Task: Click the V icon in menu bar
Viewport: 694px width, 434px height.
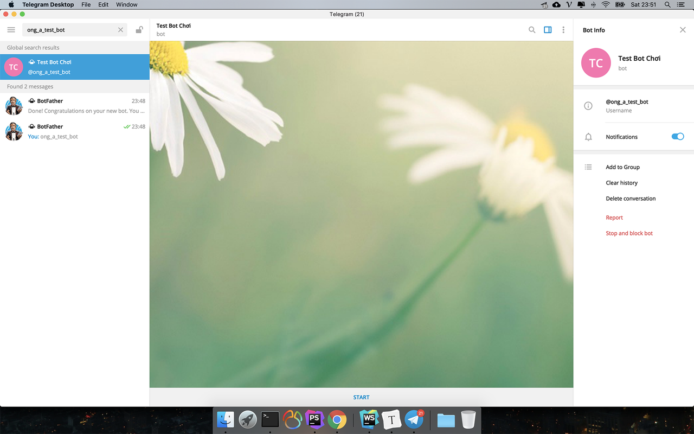Action: (569, 4)
